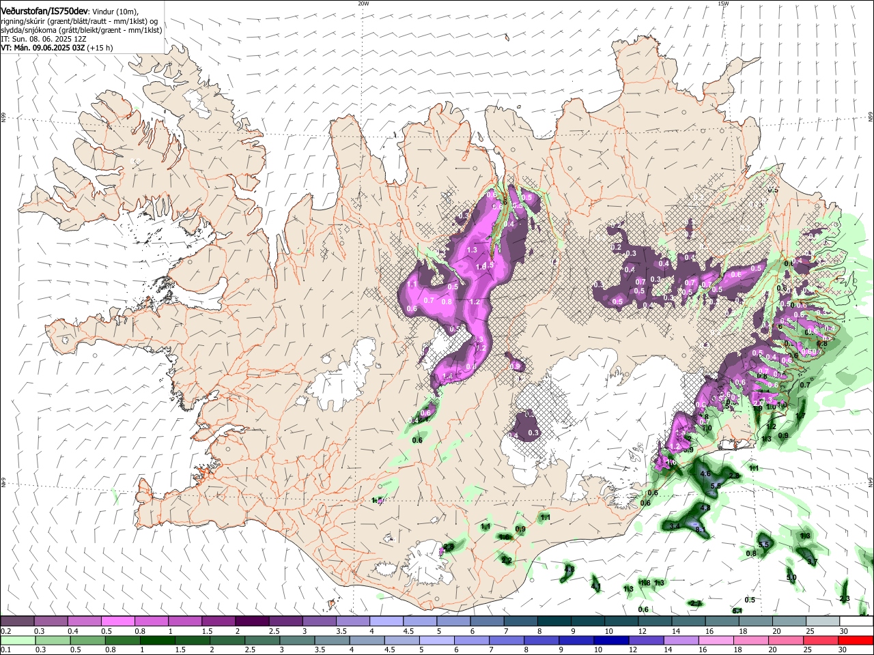This screenshot has height=655, width=874.
Task: Select the lavender swatch labeled 4 in snow legend
Action: pos(387,622)
